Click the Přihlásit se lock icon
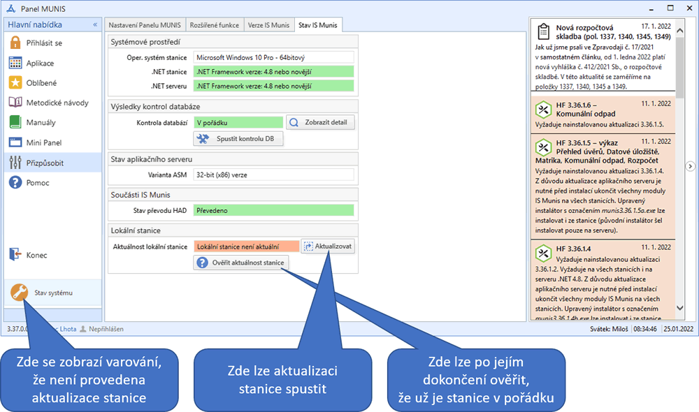The height and width of the screenshot is (412, 699). (x=15, y=43)
